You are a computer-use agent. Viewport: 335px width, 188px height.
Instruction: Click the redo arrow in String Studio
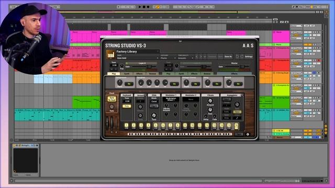[x=242, y=56]
